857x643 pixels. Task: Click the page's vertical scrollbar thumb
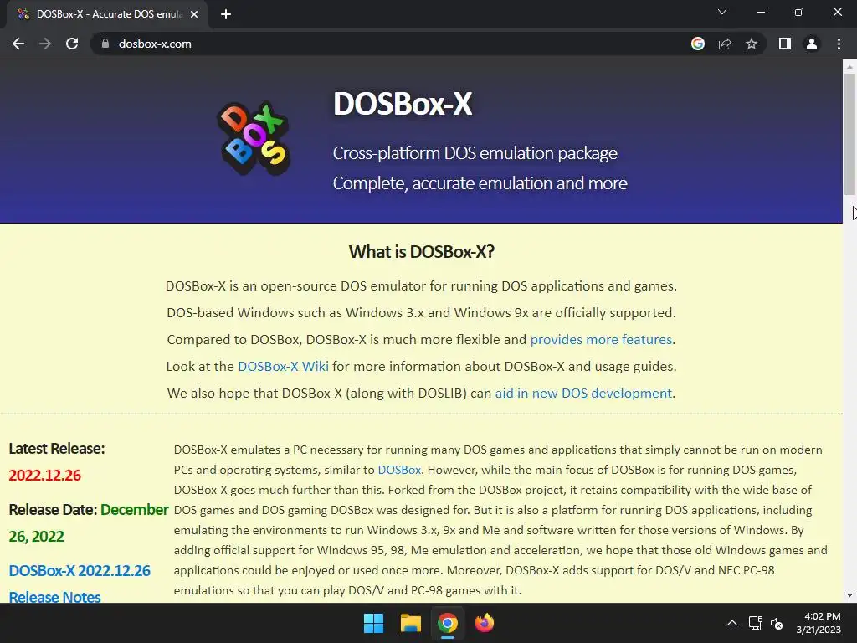(x=849, y=134)
